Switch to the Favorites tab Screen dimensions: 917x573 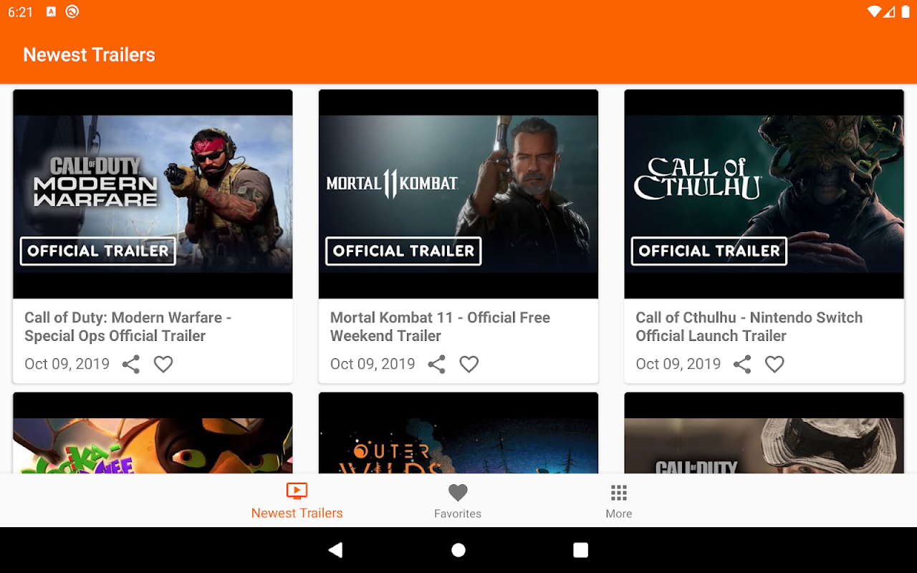[458, 501]
